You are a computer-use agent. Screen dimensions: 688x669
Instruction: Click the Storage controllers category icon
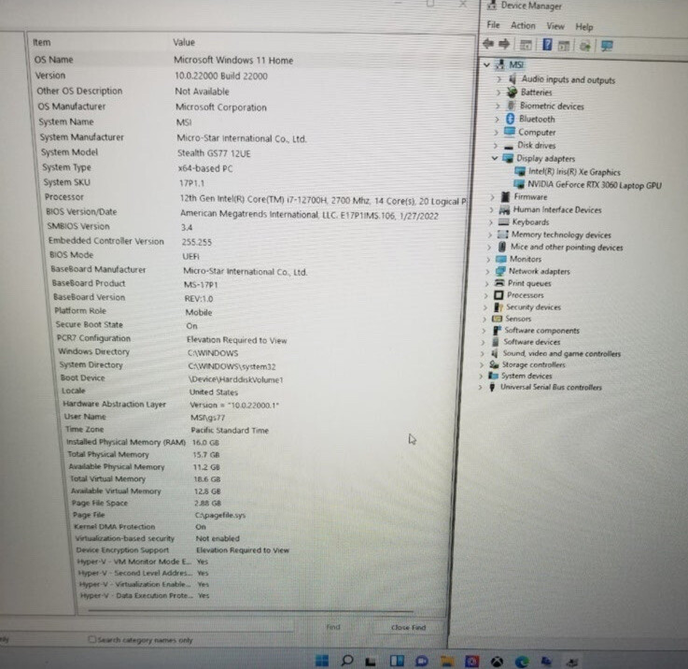pyautogui.click(x=494, y=364)
